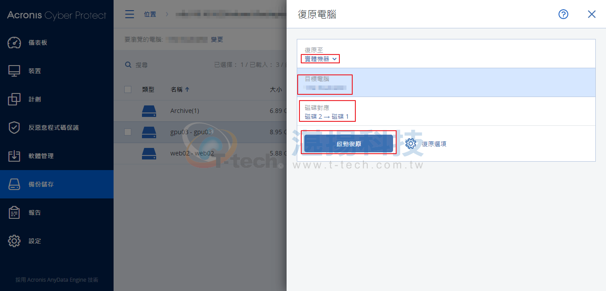
Task: Click the 復原選項 gear icon
Action: [x=411, y=144]
